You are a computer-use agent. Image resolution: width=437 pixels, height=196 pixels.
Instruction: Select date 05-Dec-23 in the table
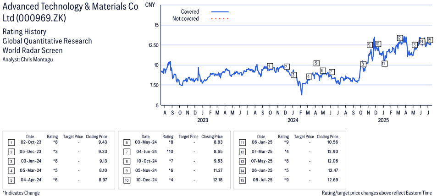(x=30, y=152)
